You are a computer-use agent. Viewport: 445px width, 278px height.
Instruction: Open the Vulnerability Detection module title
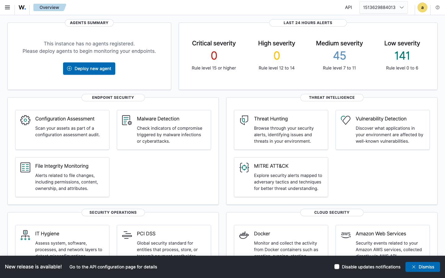point(381,119)
